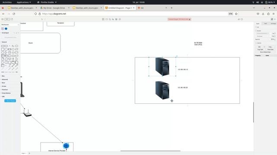This screenshot has height=155, width=277.
Task: Expand the Advanced shapes section
Action: pyautogui.click(x=5, y=79)
